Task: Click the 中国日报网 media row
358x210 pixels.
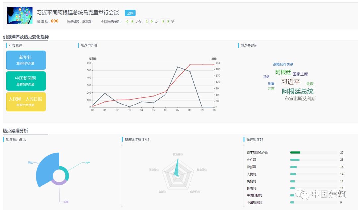Action: [295, 195]
